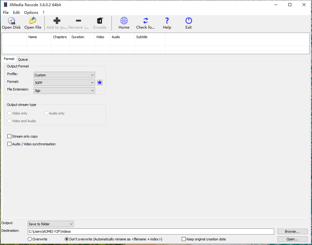The image size is (312, 245).
Task: Toggle Audio / Video synchronisation checkbox
Action: tap(9, 144)
